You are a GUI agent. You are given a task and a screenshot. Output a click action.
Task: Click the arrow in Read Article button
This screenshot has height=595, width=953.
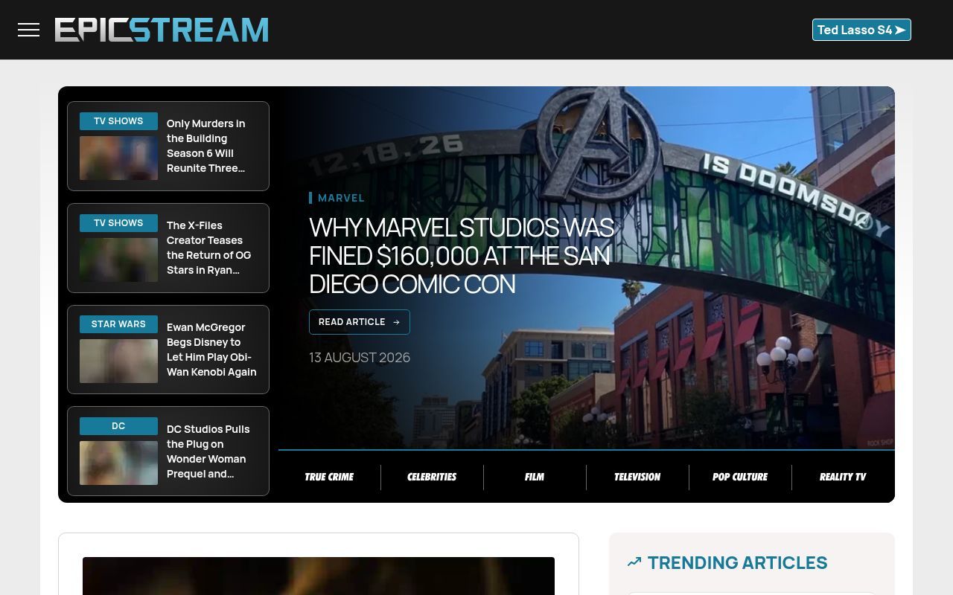(x=396, y=322)
